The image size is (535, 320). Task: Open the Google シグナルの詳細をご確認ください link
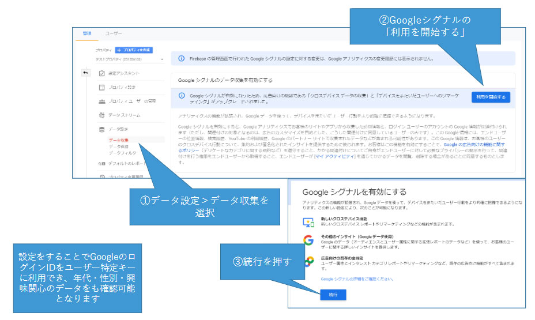click(357, 279)
